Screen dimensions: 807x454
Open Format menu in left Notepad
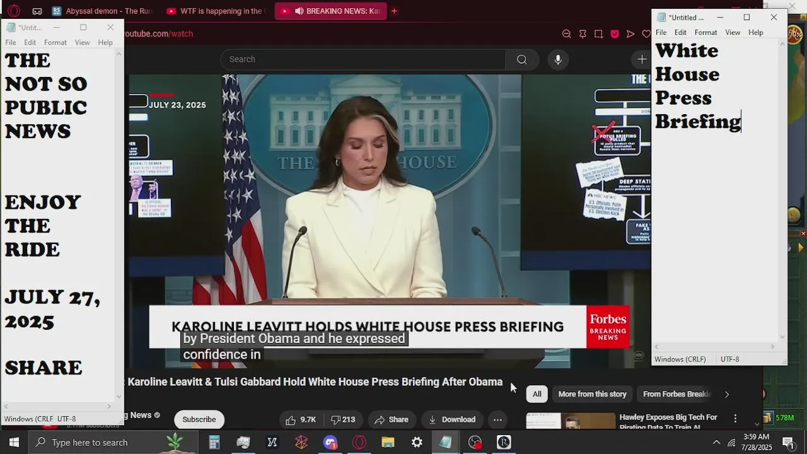pos(55,42)
